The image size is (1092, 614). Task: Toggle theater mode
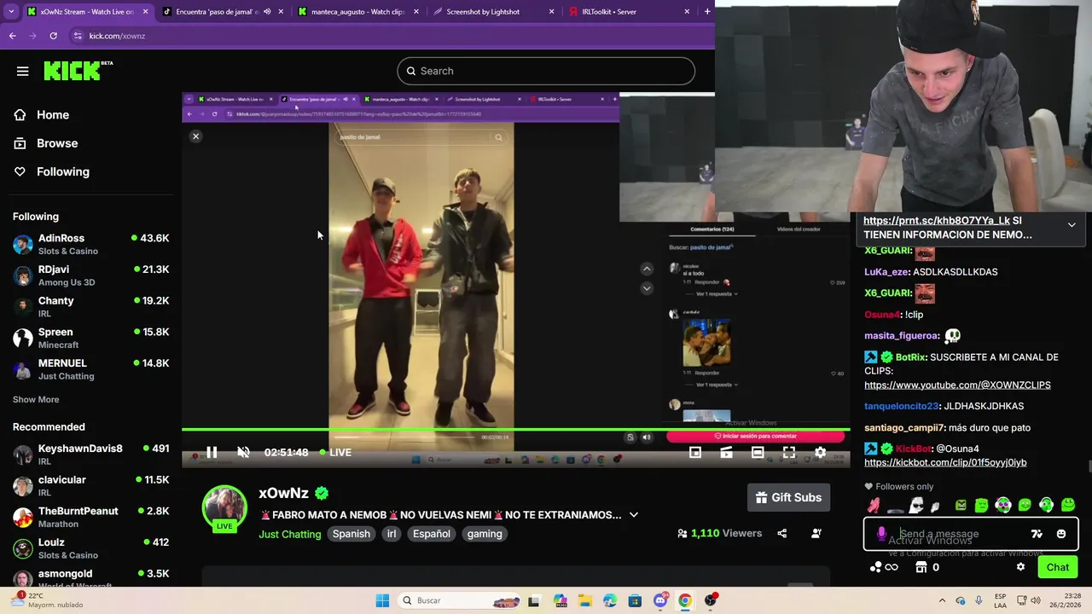[x=758, y=452]
